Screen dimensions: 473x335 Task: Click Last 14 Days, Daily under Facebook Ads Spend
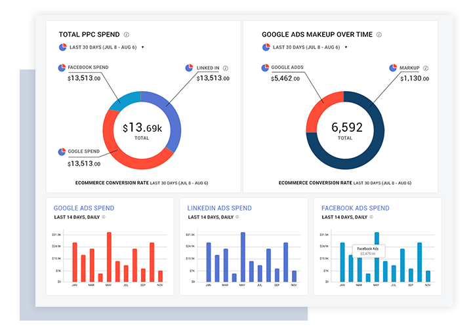click(344, 218)
